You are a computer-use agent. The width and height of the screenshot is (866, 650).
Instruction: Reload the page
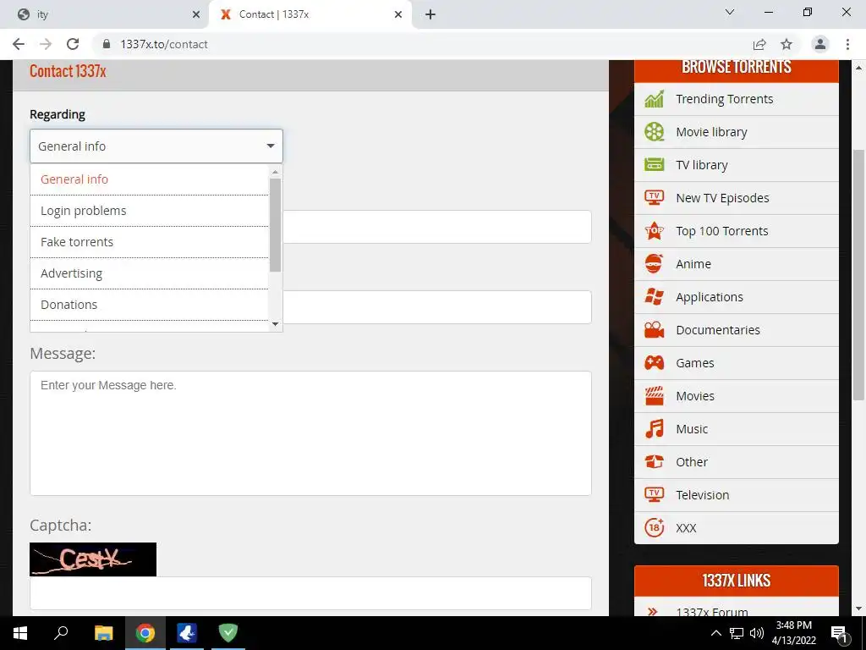(x=73, y=44)
